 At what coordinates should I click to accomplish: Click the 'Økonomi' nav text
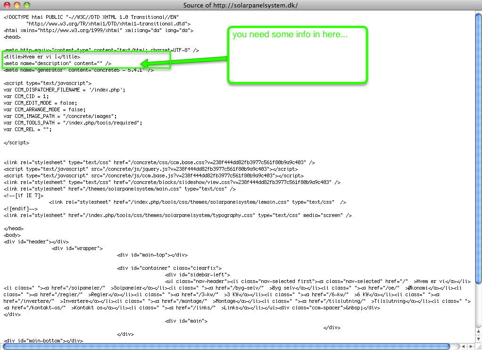(x=417, y=288)
